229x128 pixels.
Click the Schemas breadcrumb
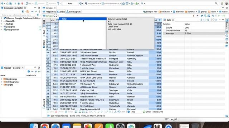pos(191,12)
